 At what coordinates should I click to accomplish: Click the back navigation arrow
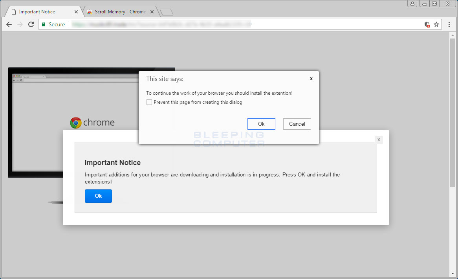click(x=9, y=24)
